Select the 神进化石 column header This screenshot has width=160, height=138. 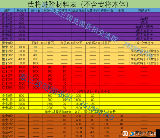coord(107,11)
